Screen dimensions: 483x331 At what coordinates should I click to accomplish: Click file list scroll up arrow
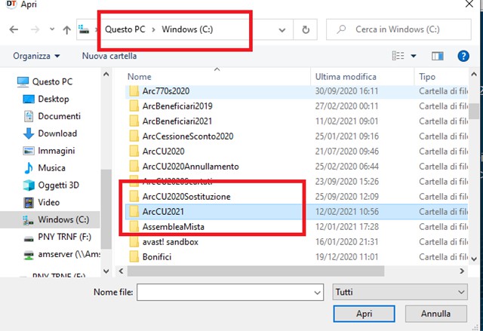pyautogui.click(x=474, y=75)
